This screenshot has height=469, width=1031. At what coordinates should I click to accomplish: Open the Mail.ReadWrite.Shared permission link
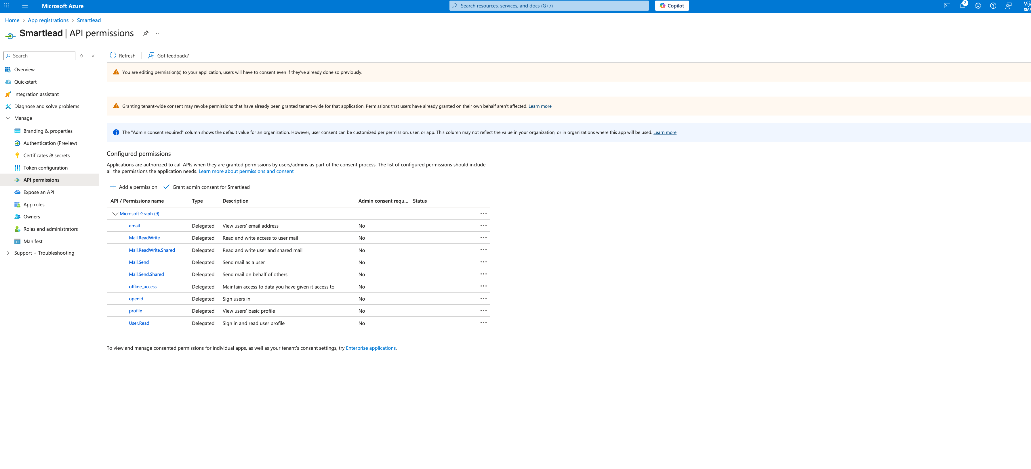point(152,250)
